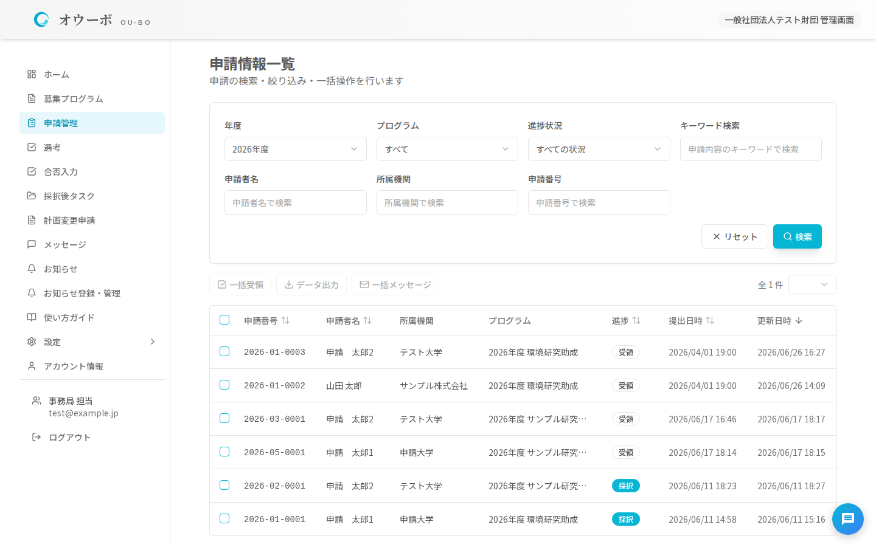Open 使い方ガイド menu item
876x547 pixels.
(x=92, y=317)
